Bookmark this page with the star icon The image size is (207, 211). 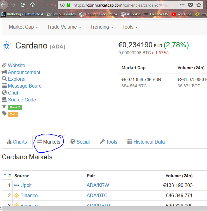[x=199, y=5]
